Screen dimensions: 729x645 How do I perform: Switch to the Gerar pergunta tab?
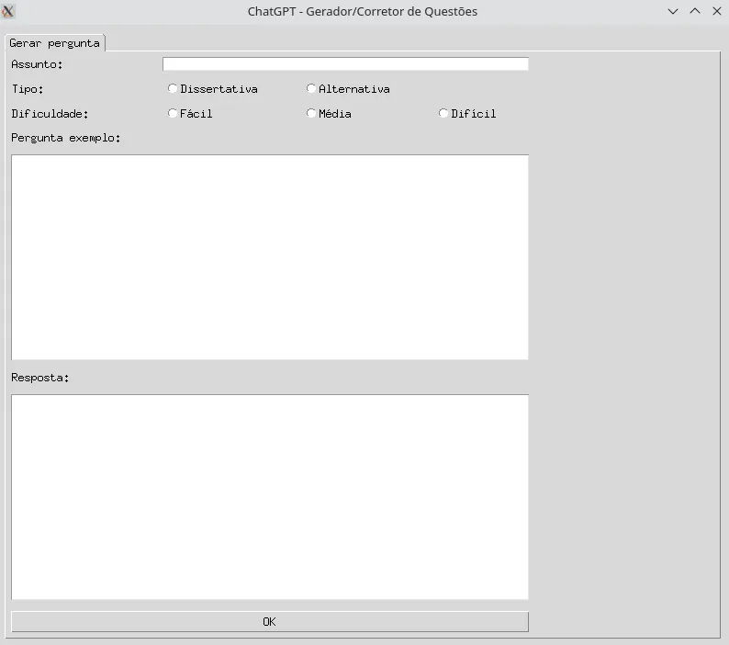point(55,43)
